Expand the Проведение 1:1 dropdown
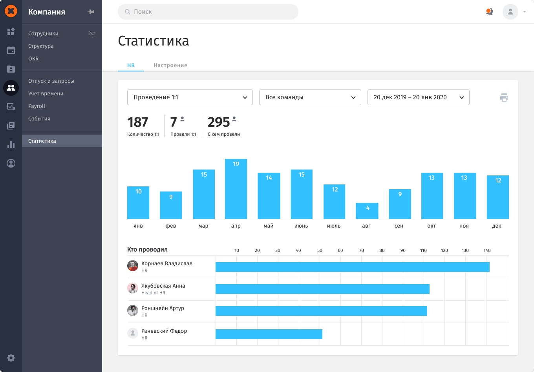 click(190, 97)
